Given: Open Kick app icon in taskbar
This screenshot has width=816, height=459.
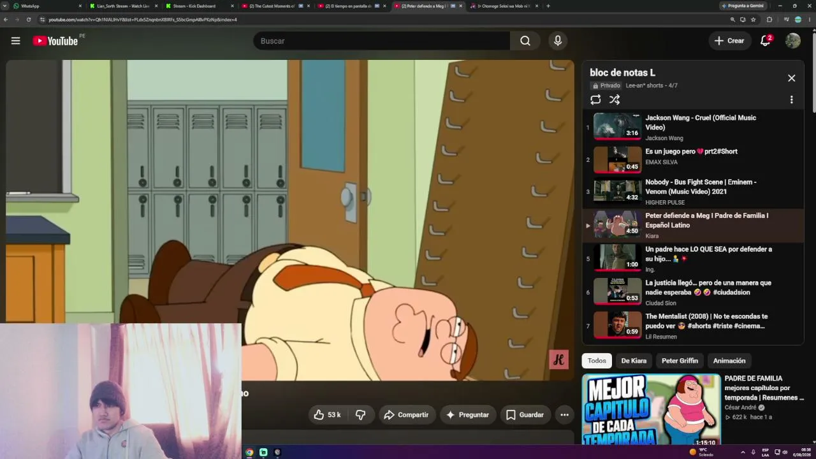Looking at the screenshot, I should (x=263, y=453).
